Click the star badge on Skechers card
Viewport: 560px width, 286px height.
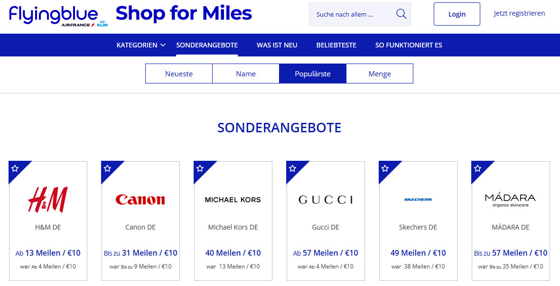click(384, 168)
